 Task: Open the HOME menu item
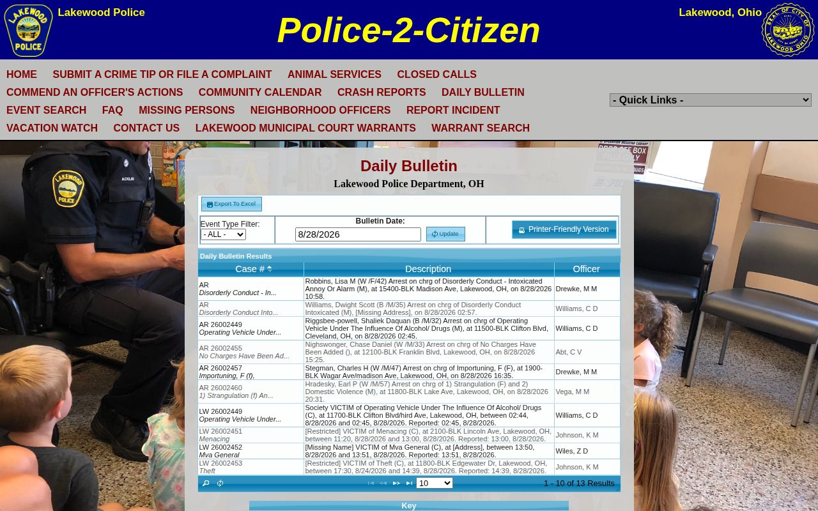pyautogui.click(x=22, y=74)
